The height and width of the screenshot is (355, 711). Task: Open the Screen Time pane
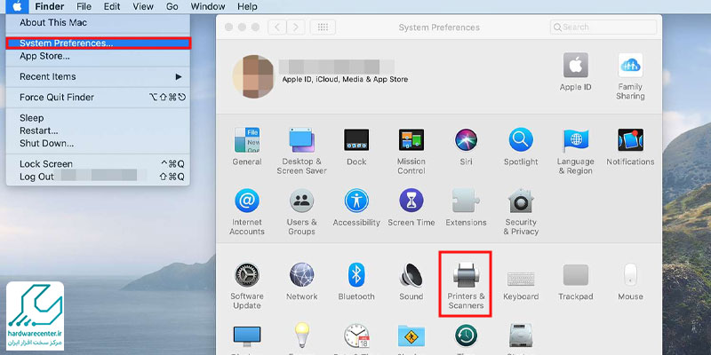411,207
